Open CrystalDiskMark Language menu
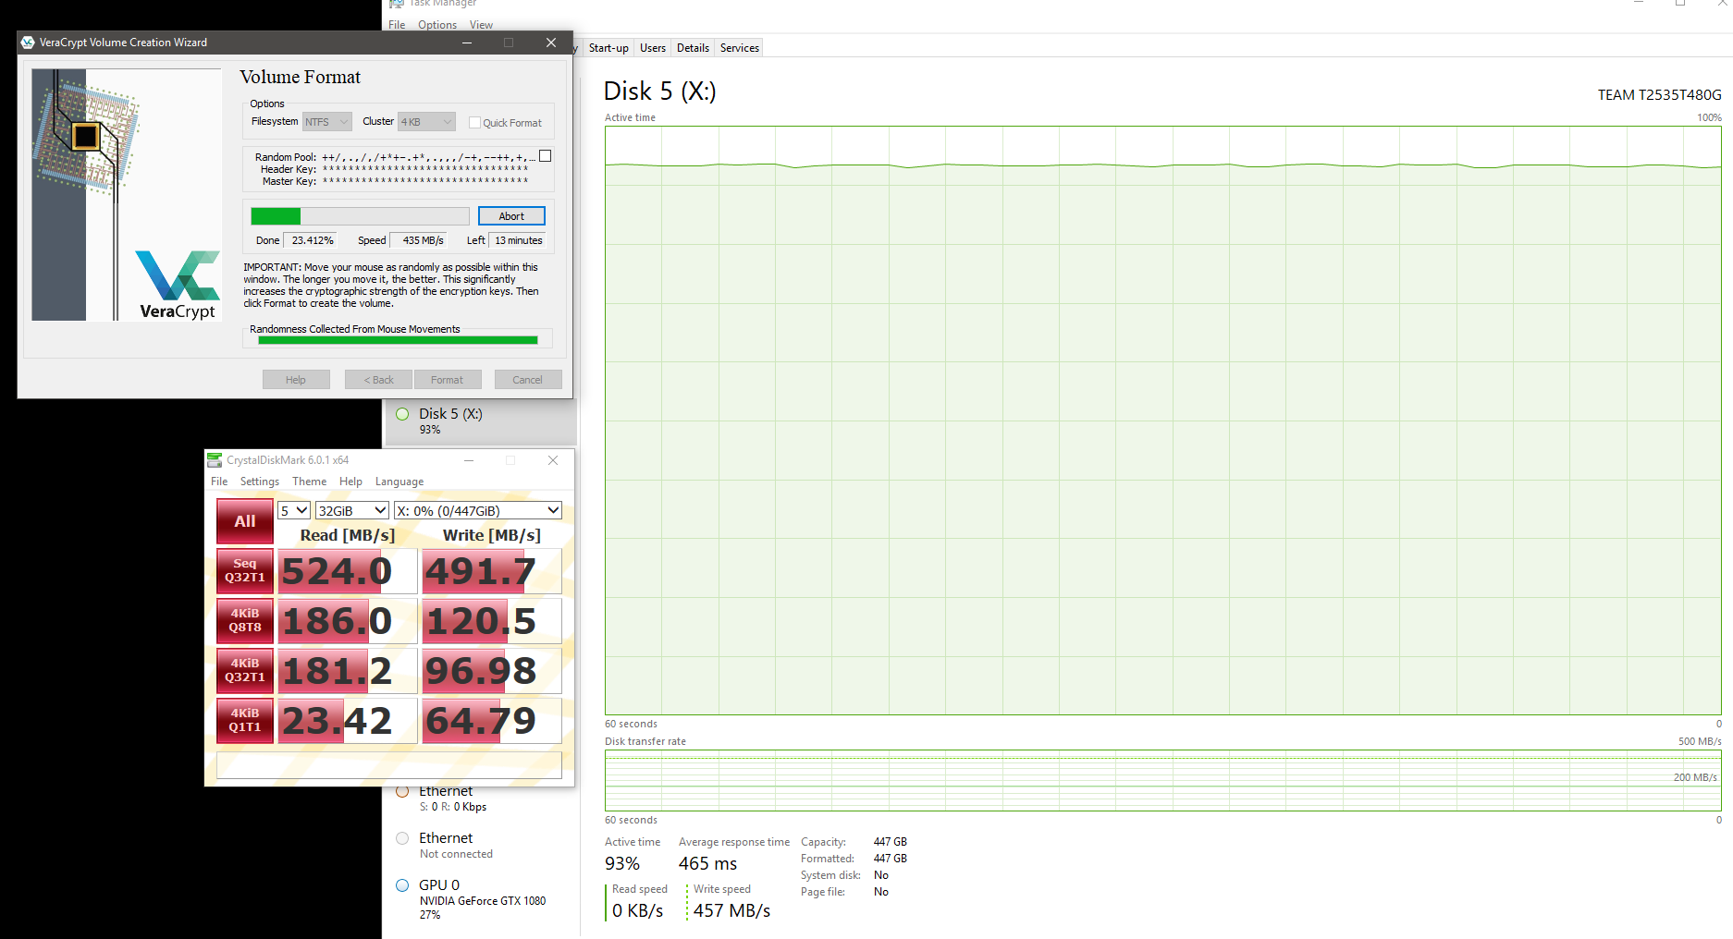 [x=399, y=482]
